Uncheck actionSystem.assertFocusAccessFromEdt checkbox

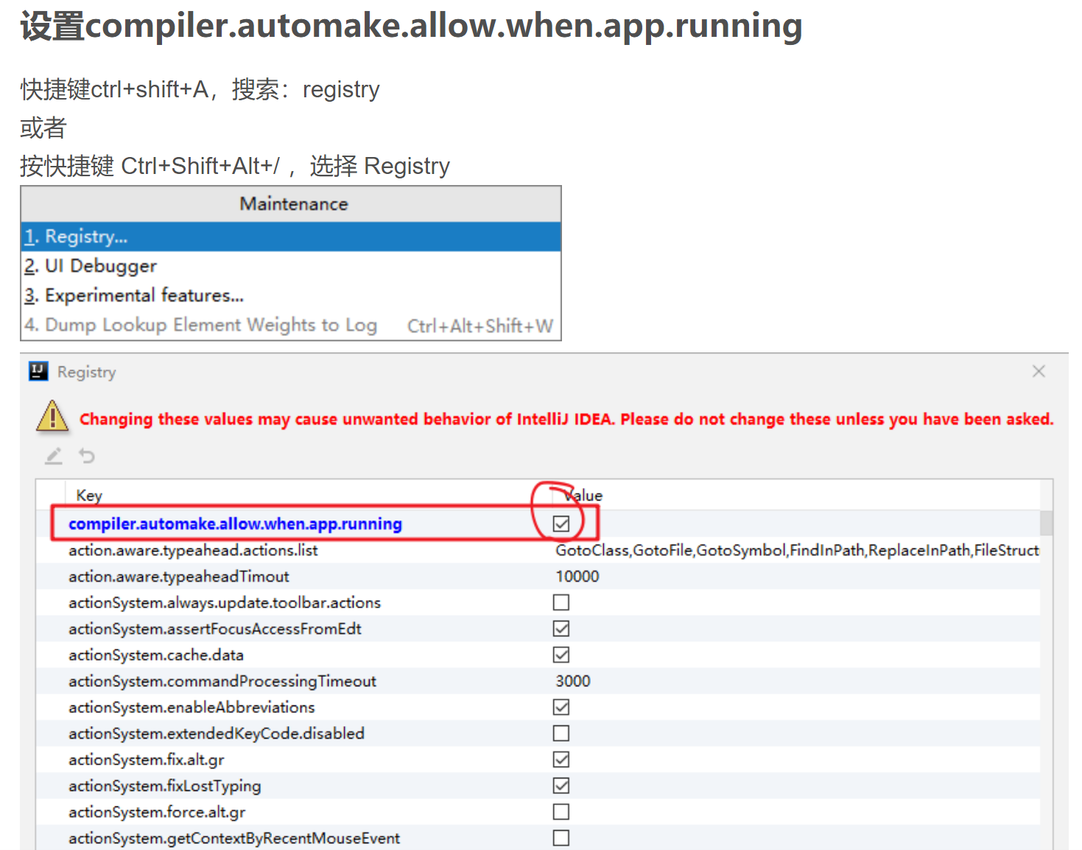click(561, 629)
